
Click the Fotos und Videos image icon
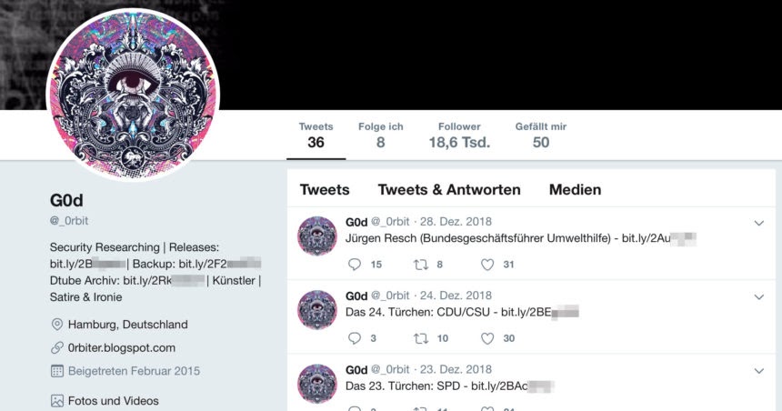coord(57,400)
